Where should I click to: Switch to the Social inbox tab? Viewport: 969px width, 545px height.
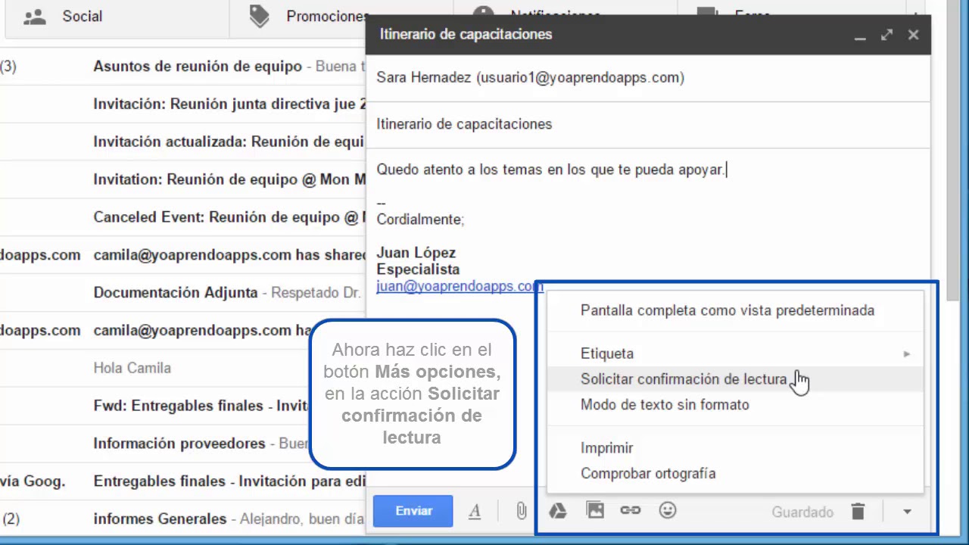point(118,17)
